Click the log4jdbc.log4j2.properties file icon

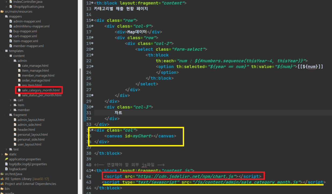tap(6, 164)
